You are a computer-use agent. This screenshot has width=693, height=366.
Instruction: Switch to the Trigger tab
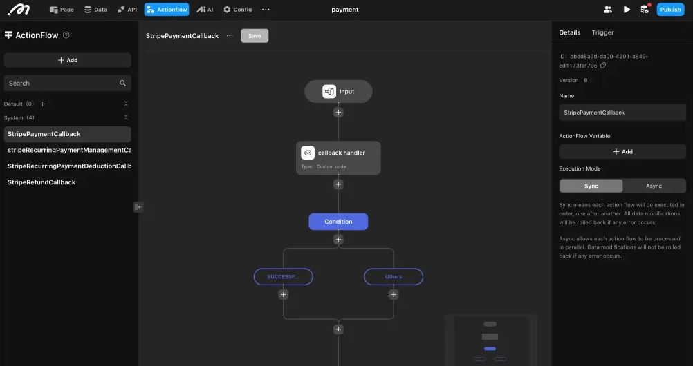[x=603, y=32]
